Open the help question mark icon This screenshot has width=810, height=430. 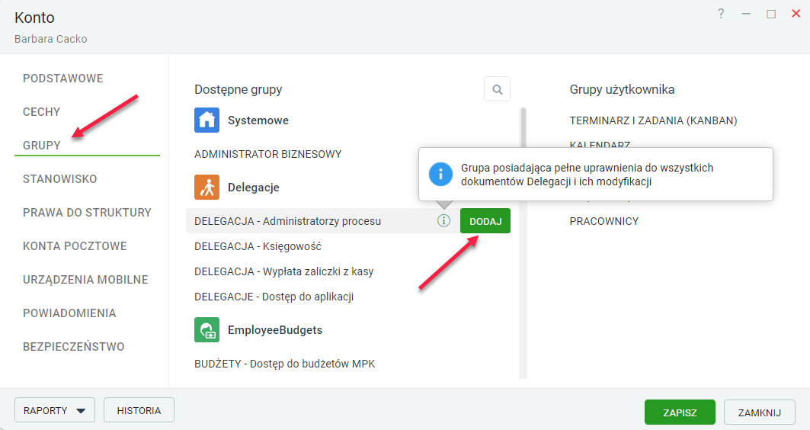721,14
